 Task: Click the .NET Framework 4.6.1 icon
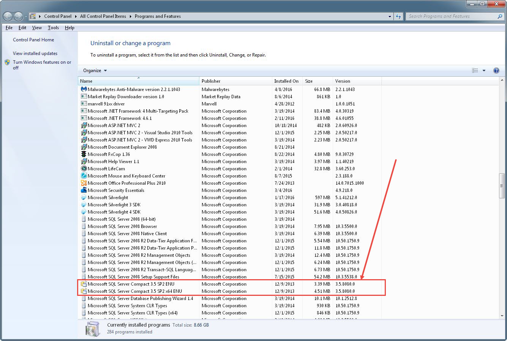point(84,118)
